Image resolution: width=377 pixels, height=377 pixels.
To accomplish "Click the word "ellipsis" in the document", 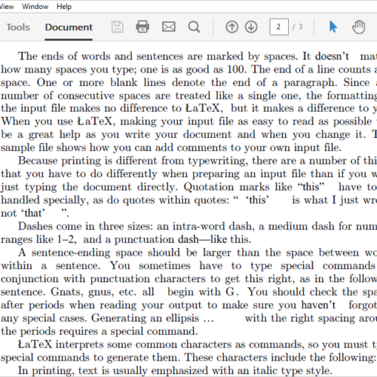I will pos(182,318).
